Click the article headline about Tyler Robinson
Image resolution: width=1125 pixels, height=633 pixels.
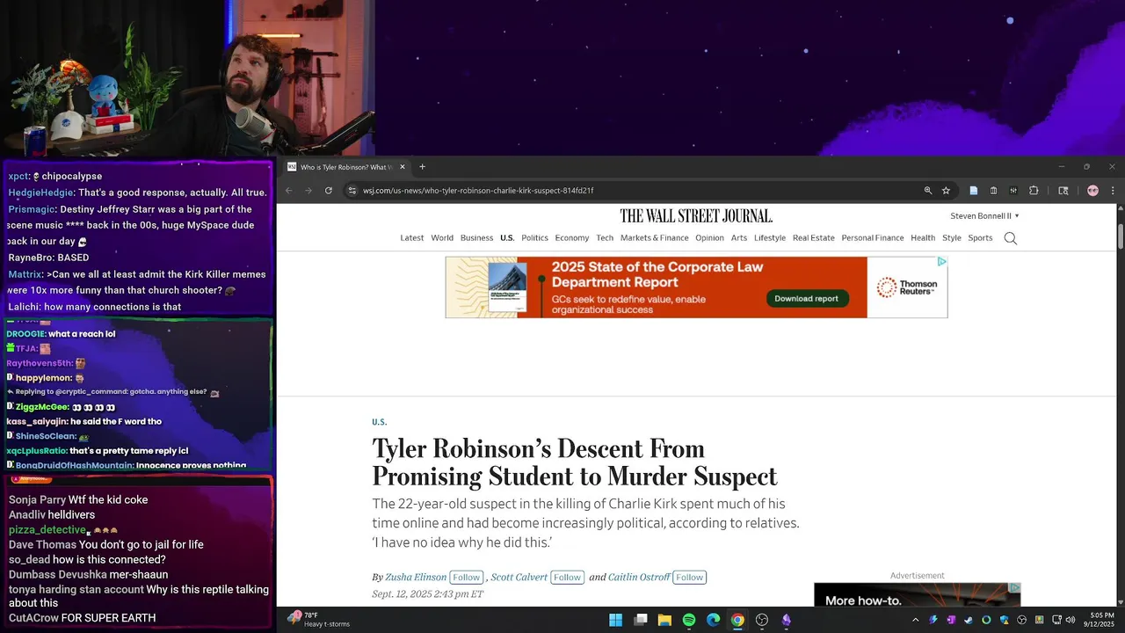[x=575, y=462]
